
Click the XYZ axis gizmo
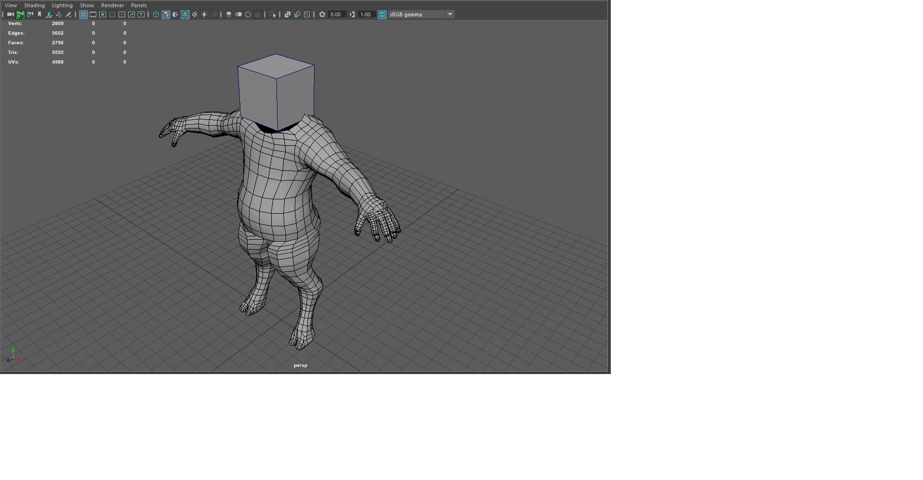(x=13, y=356)
